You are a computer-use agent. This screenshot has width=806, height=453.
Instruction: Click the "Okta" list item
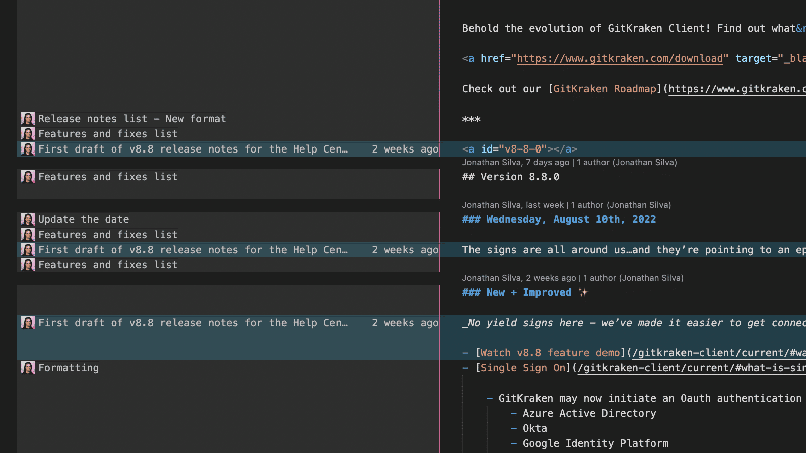535,428
